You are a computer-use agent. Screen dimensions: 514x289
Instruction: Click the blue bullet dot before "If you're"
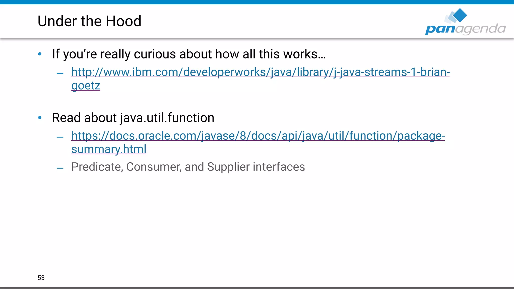[40, 54]
